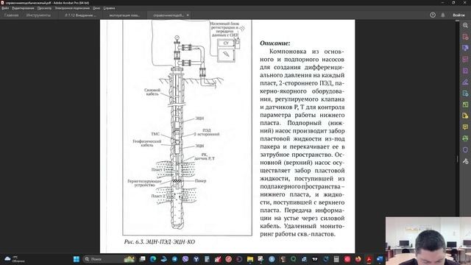
Task: Click the ПЭД 2-сторонний label in diagram
Action: pyautogui.click(x=207, y=132)
